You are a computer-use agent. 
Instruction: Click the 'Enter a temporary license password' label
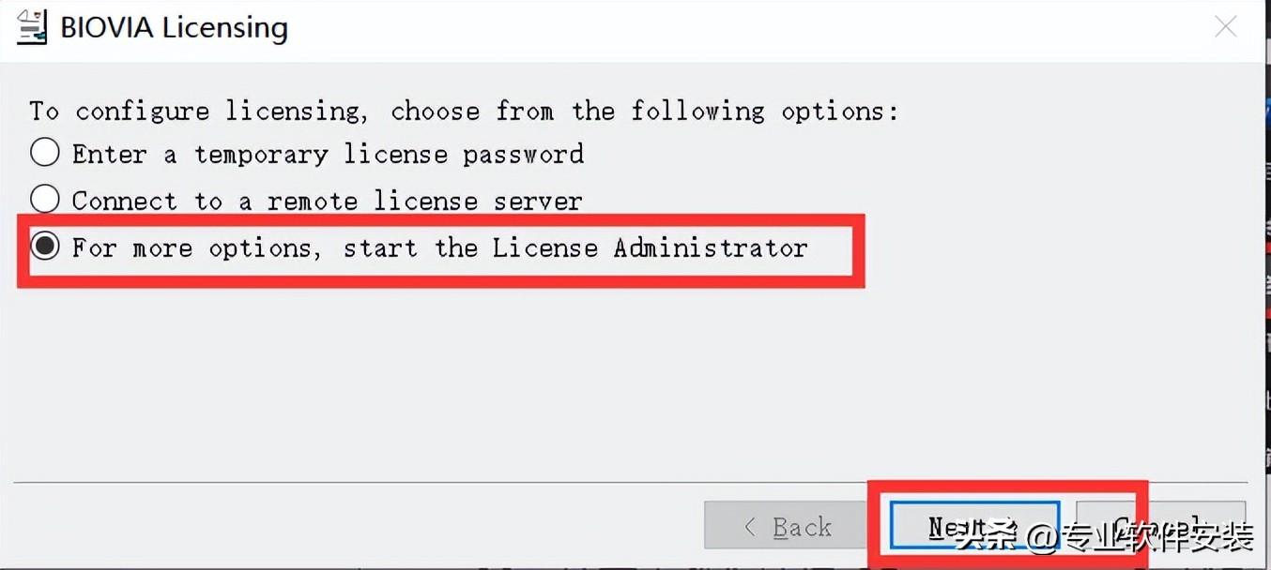coord(328,154)
